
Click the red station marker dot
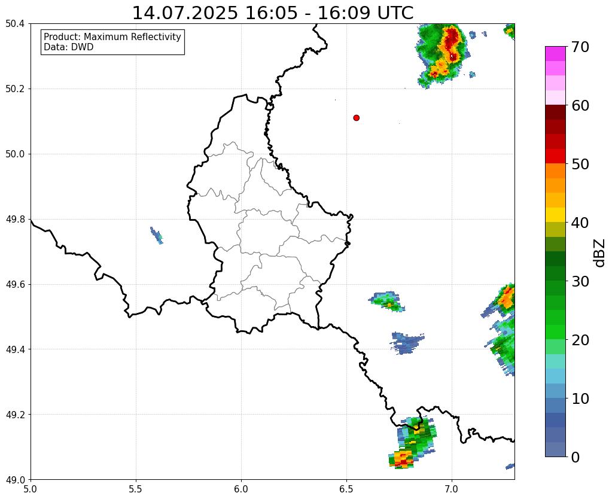coord(356,117)
